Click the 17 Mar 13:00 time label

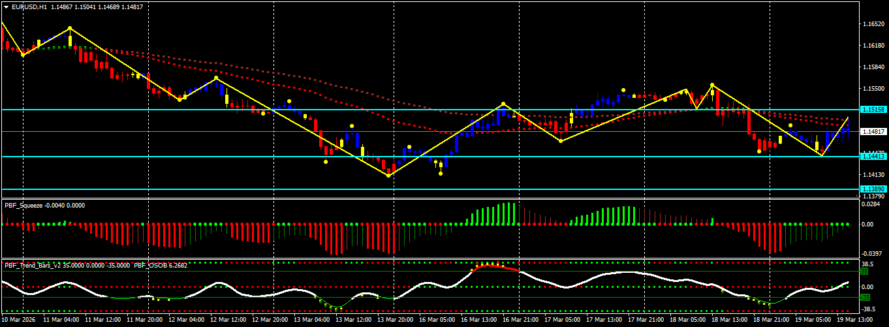coord(606,321)
